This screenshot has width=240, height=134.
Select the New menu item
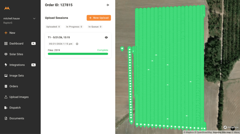[12, 33]
